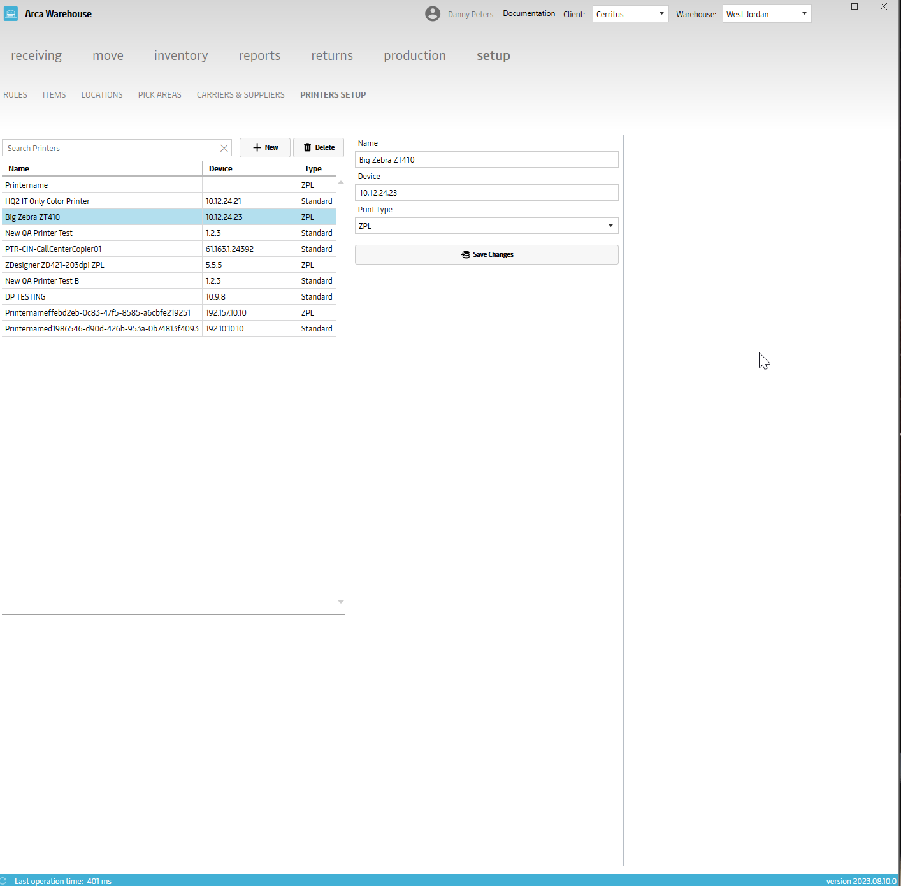Image resolution: width=901 pixels, height=886 pixels.
Task: Click the refresh icon in status bar
Action: coord(3,881)
